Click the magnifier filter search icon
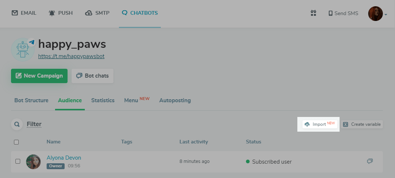Image resolution: width=395 pixels, height=178 pixels. [x=17, y=124]
